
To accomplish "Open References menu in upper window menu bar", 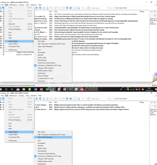I will click(13, 5).
